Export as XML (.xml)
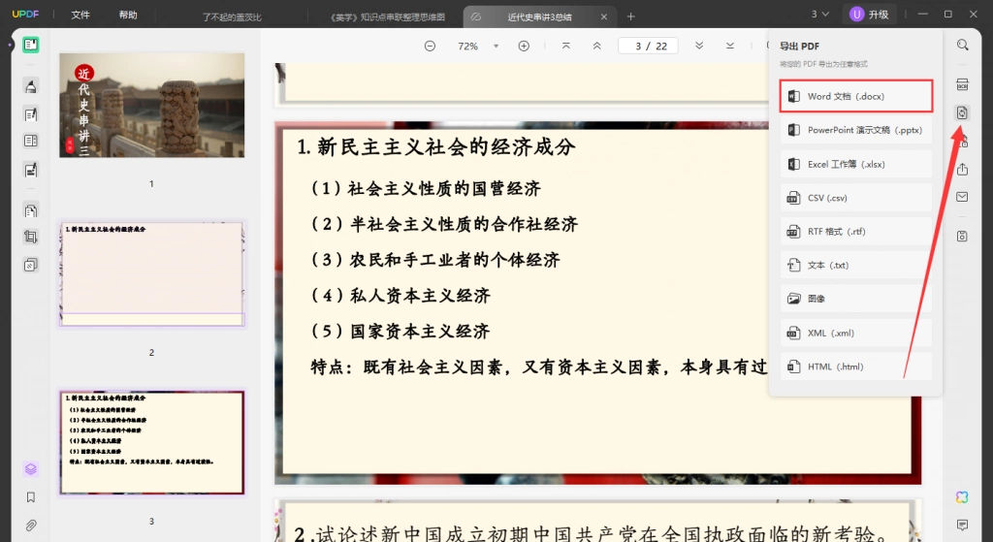993x542 pixels. click(856, 333)
